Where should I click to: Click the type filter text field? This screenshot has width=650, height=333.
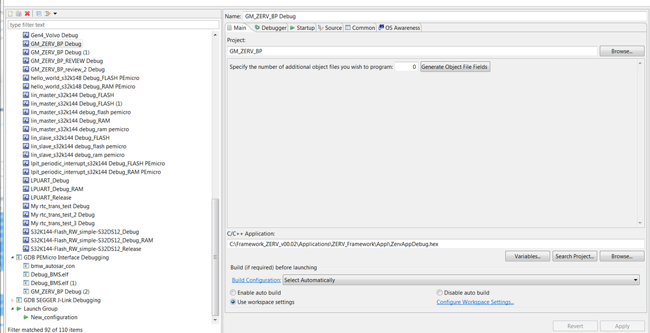[111, 25]
